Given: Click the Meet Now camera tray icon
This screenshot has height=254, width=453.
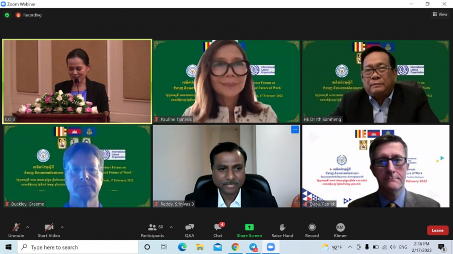Looking at the screenshot, I should [358, 247].
